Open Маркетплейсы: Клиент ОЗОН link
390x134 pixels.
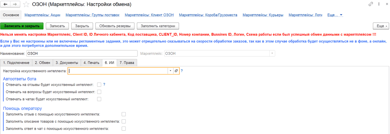pos(149,15)
